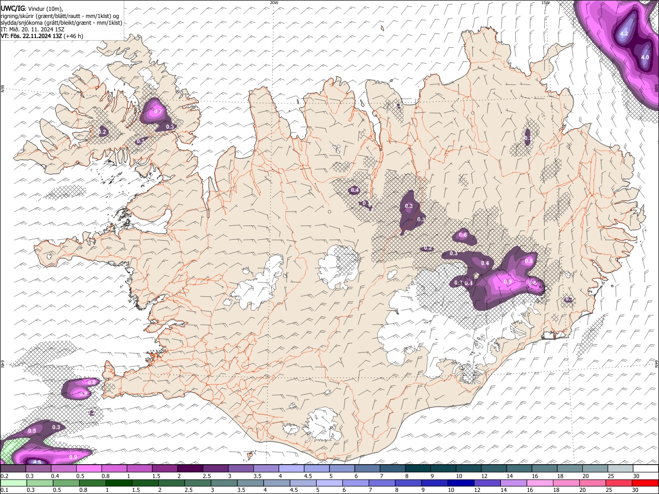Click the '(+46 h)' forecast offset text
The width and height of the screenshot is (659, 494).
[74, 36]
